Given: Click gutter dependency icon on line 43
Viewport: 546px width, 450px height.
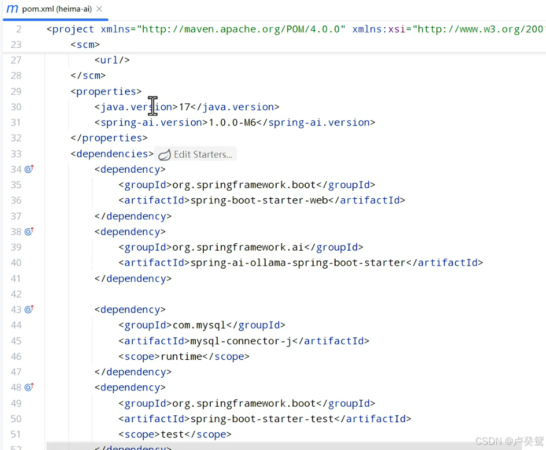Looking at the screenshot, I should (x=29, y=309).
